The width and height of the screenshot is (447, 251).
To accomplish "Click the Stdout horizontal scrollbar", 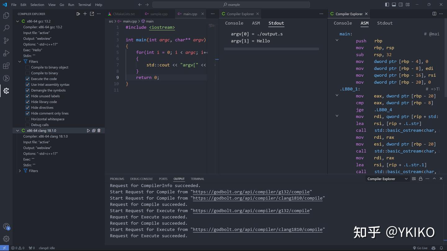I will click(x=271, y=49).
